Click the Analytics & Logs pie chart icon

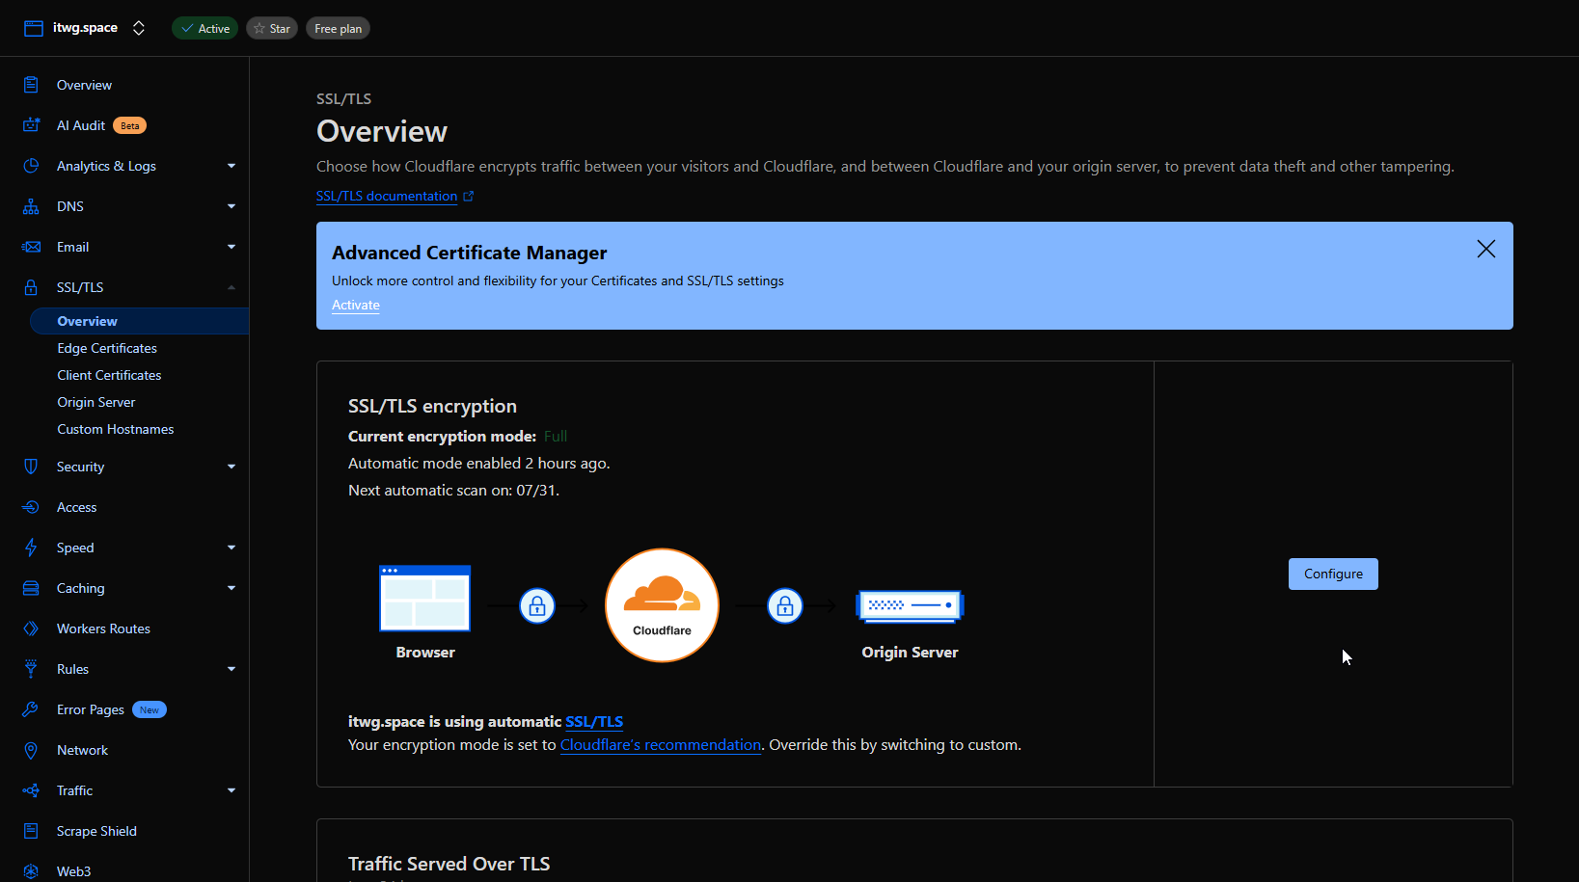[31, 166]
